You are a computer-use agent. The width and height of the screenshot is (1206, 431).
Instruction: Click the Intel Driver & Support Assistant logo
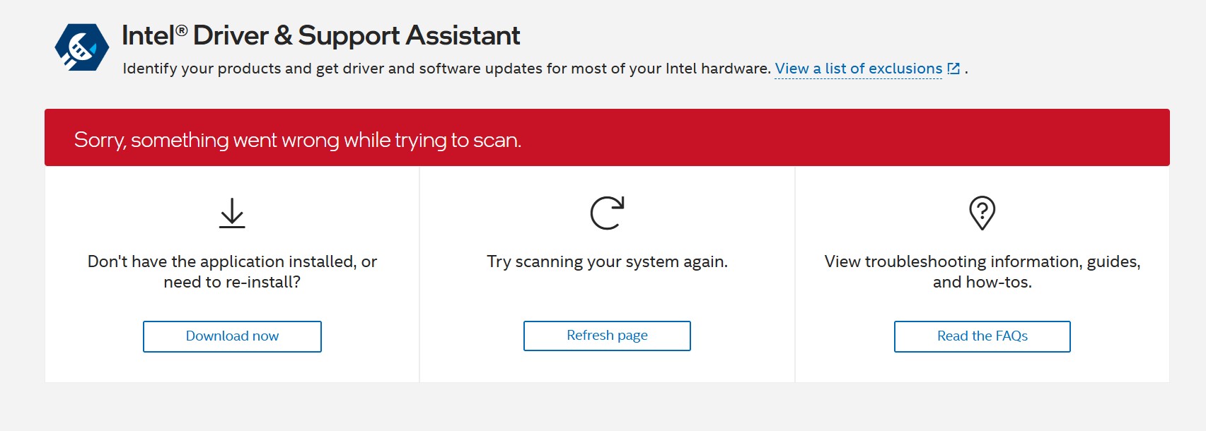tap(81, 47)
